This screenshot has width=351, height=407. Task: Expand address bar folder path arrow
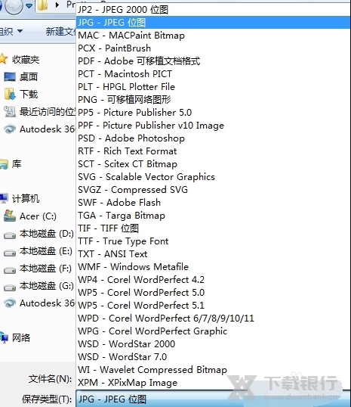click(x=57, y=5)
